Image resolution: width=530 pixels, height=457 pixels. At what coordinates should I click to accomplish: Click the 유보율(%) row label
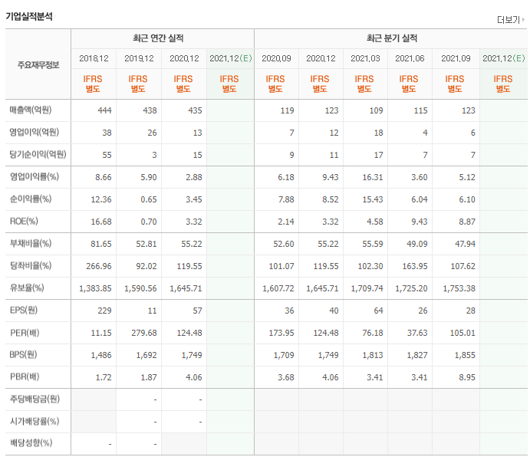pos(27,288)
